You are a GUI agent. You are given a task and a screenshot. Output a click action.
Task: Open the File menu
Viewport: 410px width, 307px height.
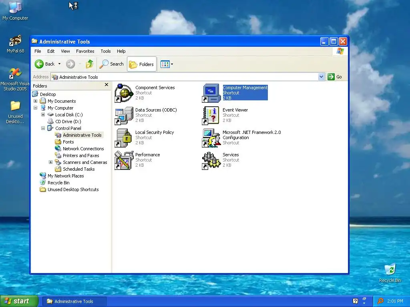click(38, 51)
